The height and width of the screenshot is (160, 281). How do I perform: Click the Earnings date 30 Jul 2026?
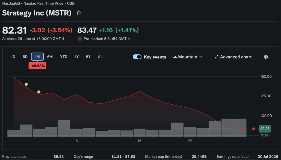(x=268, y=157)
